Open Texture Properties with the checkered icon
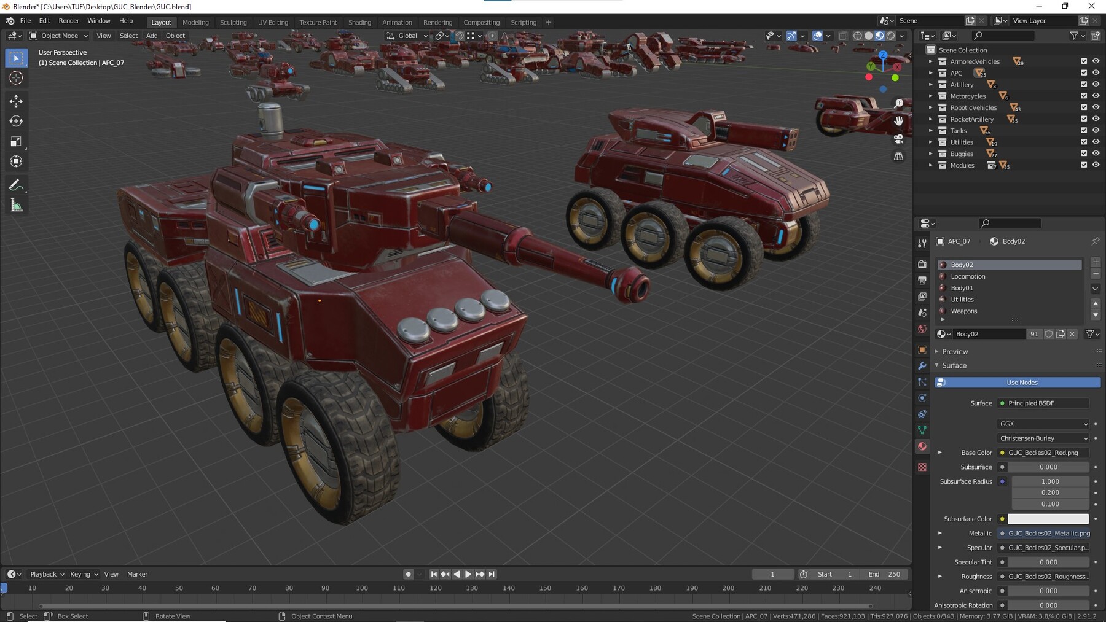The image size is (1106, 622). tap(922, 467)
